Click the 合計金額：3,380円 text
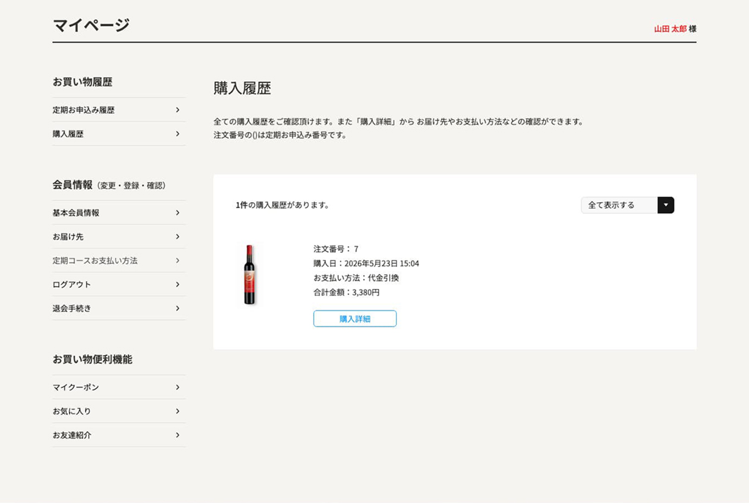 347,293
